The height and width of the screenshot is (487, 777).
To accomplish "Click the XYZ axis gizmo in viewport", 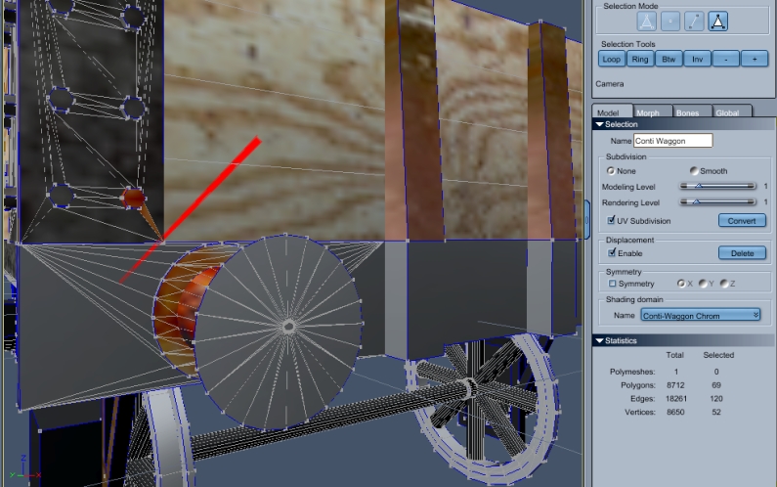I will [23, 468].
